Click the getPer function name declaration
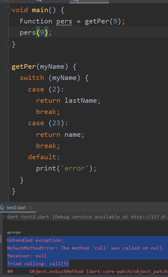The image size is (168, 277). [24, 67]
